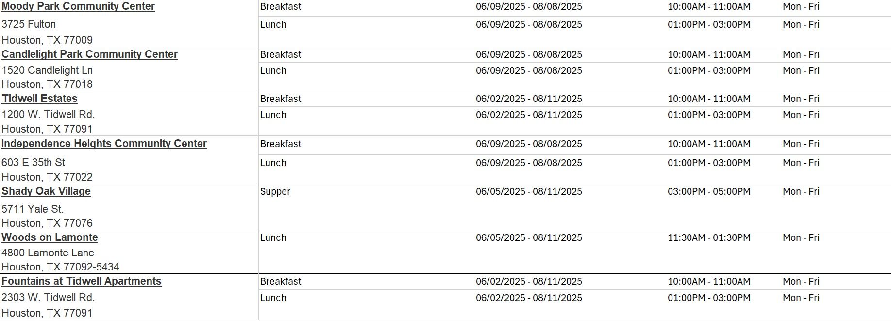Click the Houston, TX 77092-5434 zip line
The height and width of the screenshot is (321, 891).
point(60,267)
